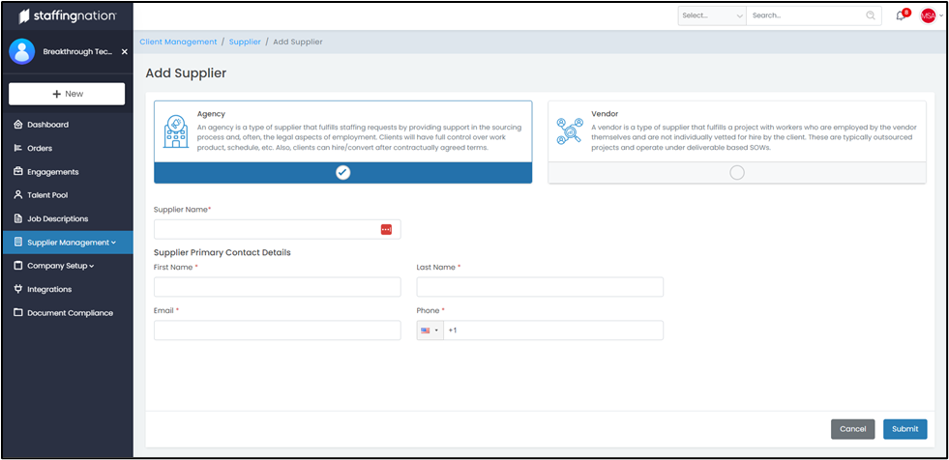Open the MSA user account menu

(931, 15)
